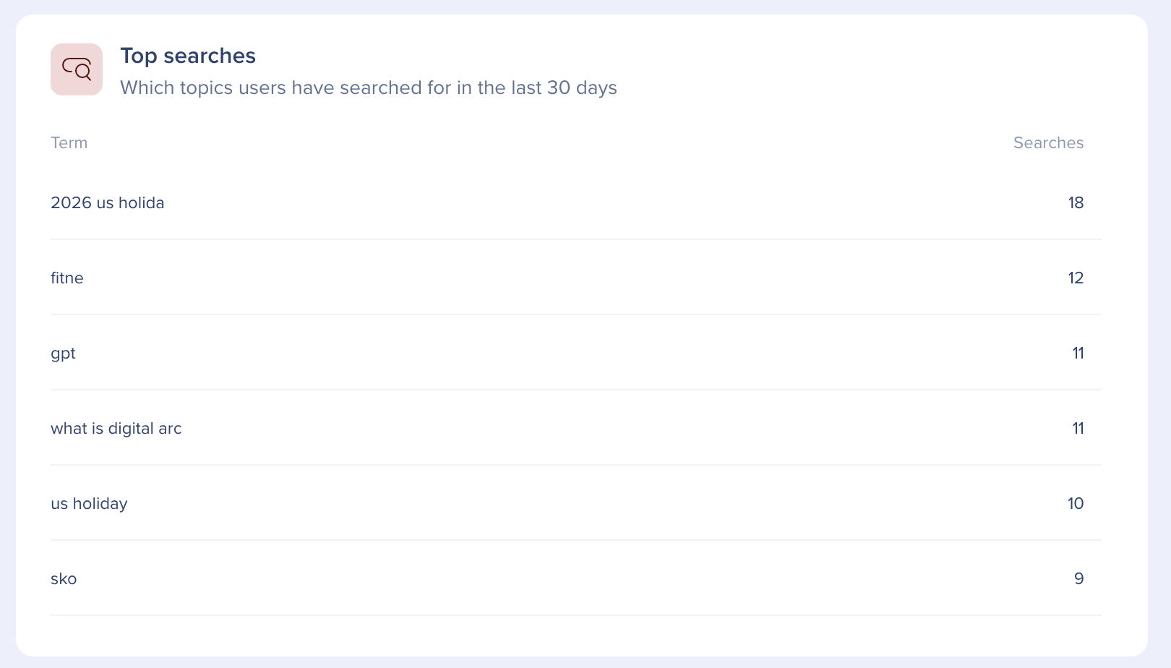1171x668 pixels.
Task: Select the "what is digital arc" term
Action: 116,429
